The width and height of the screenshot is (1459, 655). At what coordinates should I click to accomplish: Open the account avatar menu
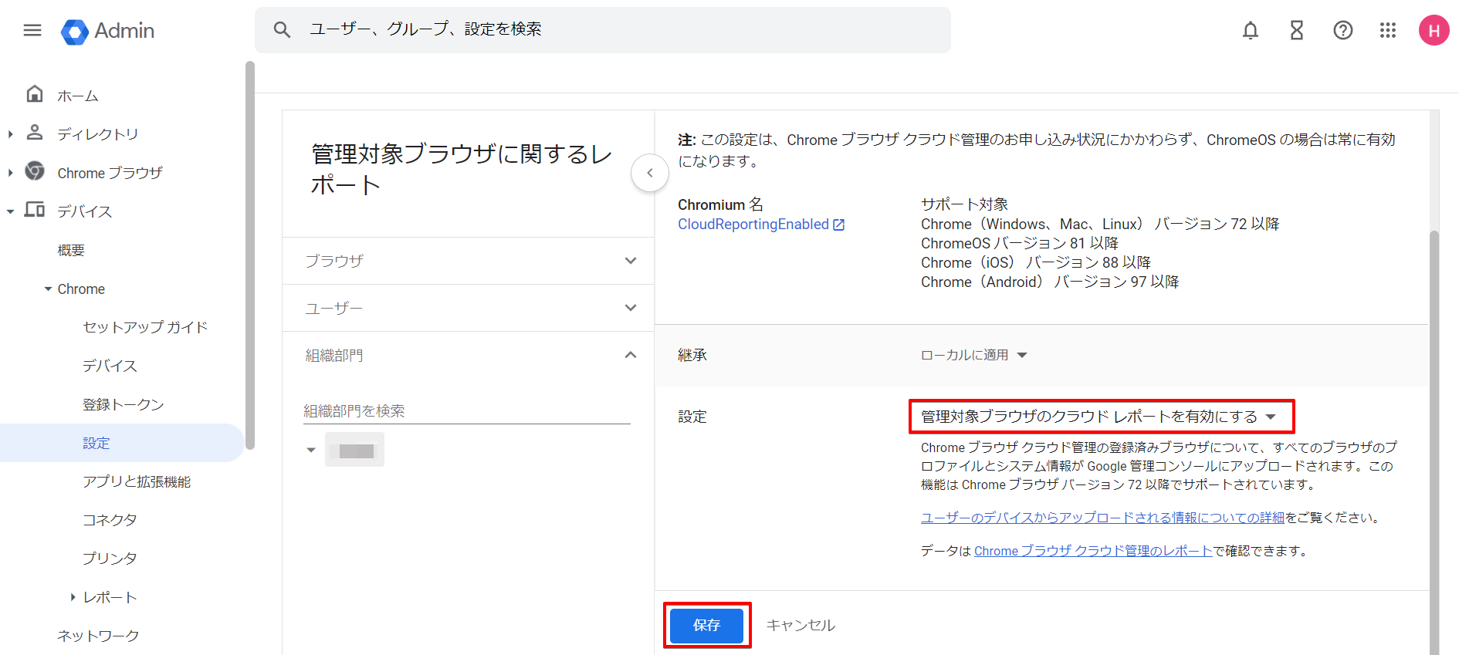1434,30
